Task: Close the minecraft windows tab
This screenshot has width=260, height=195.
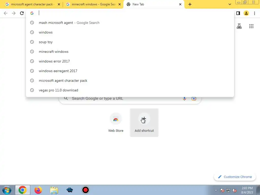Action: 120,4
